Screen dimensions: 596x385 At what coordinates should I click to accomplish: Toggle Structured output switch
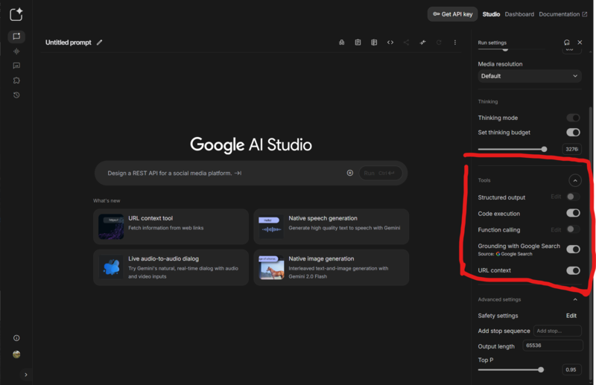pos(573,197)
